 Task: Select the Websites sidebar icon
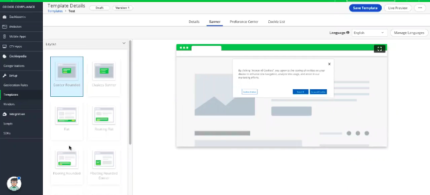(4, 27)
